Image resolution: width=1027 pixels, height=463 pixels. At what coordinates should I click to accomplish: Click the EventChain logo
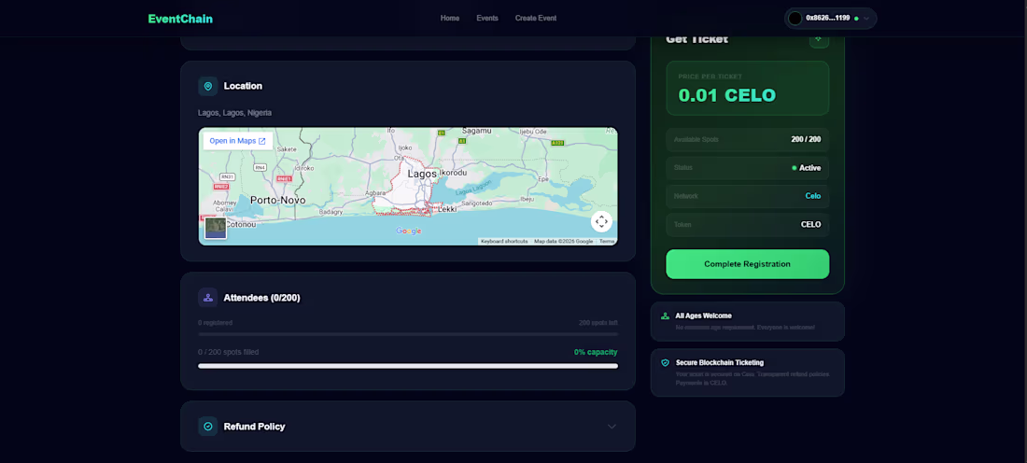point(180,19)
